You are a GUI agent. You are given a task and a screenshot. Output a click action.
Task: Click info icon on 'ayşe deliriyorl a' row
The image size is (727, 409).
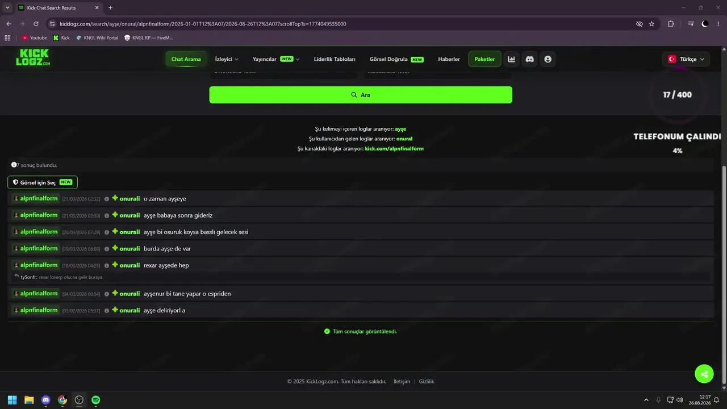(x=106, y=311)
